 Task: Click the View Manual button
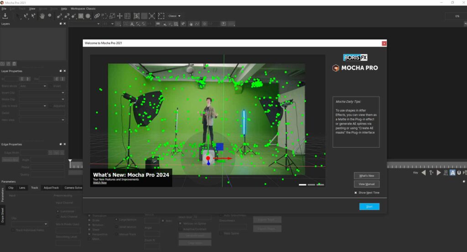tap(367, 184)
